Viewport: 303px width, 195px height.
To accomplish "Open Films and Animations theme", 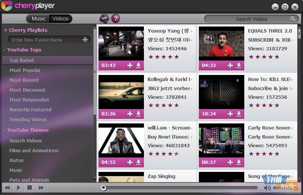I will (34, 150).
